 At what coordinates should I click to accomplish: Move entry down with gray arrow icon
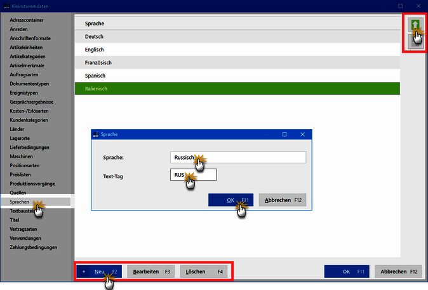point(415,41)
